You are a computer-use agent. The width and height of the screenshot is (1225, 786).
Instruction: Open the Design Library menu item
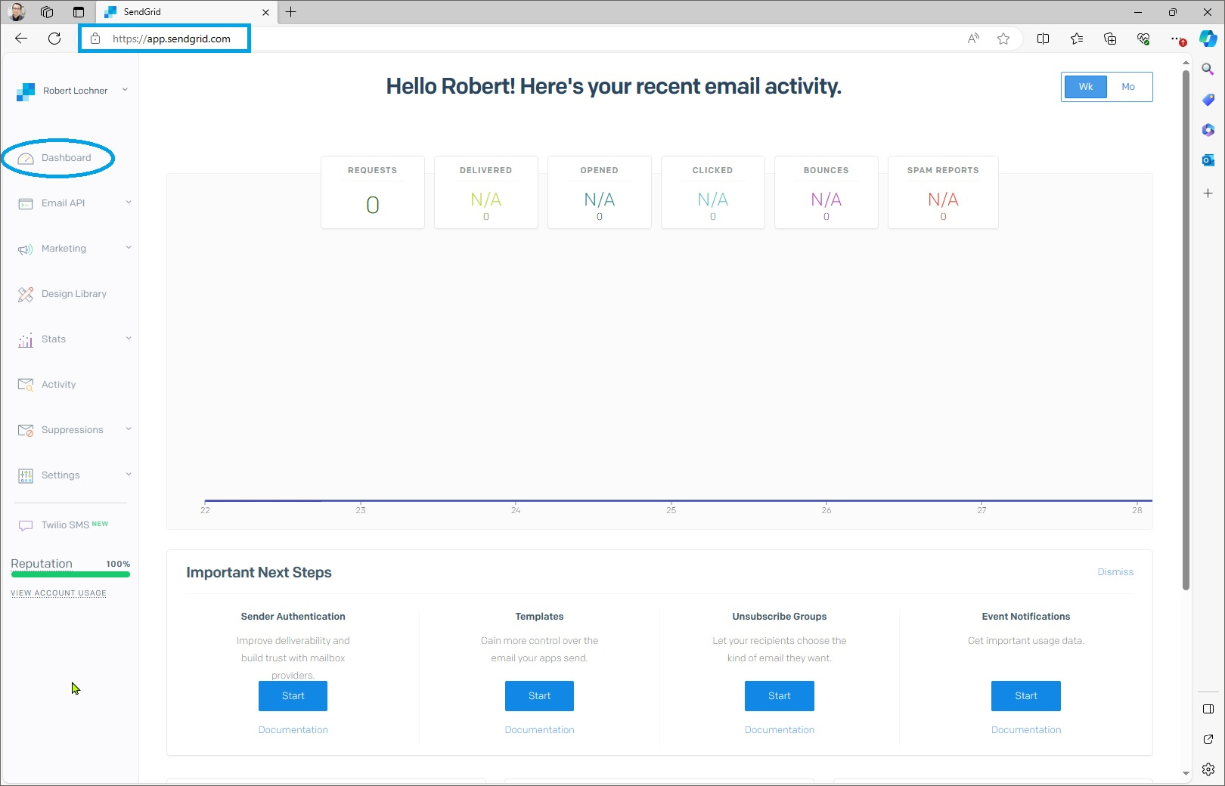(74, 294)
